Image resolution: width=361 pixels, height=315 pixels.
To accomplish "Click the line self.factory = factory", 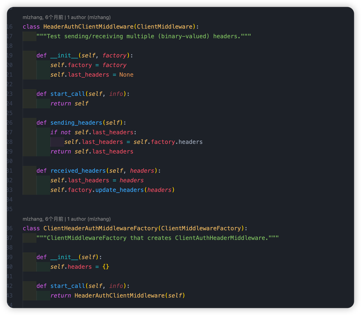I will pos(88,65).
